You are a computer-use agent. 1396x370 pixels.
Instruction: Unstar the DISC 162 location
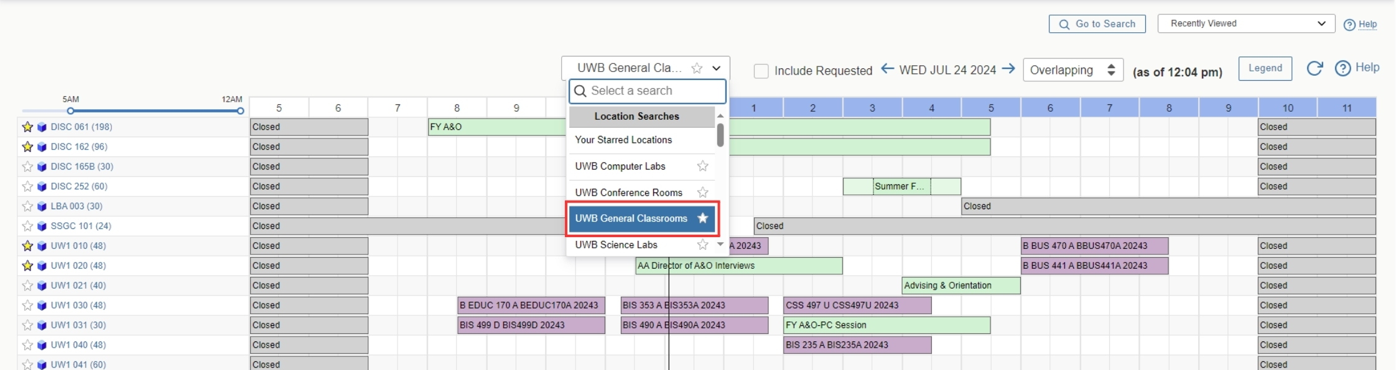pyautogui.click(x=27, y=147)
